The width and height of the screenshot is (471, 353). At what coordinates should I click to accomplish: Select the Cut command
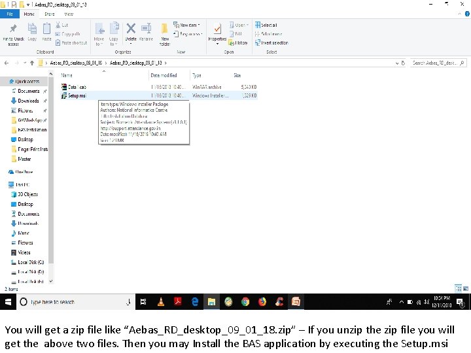pos(62,25)
